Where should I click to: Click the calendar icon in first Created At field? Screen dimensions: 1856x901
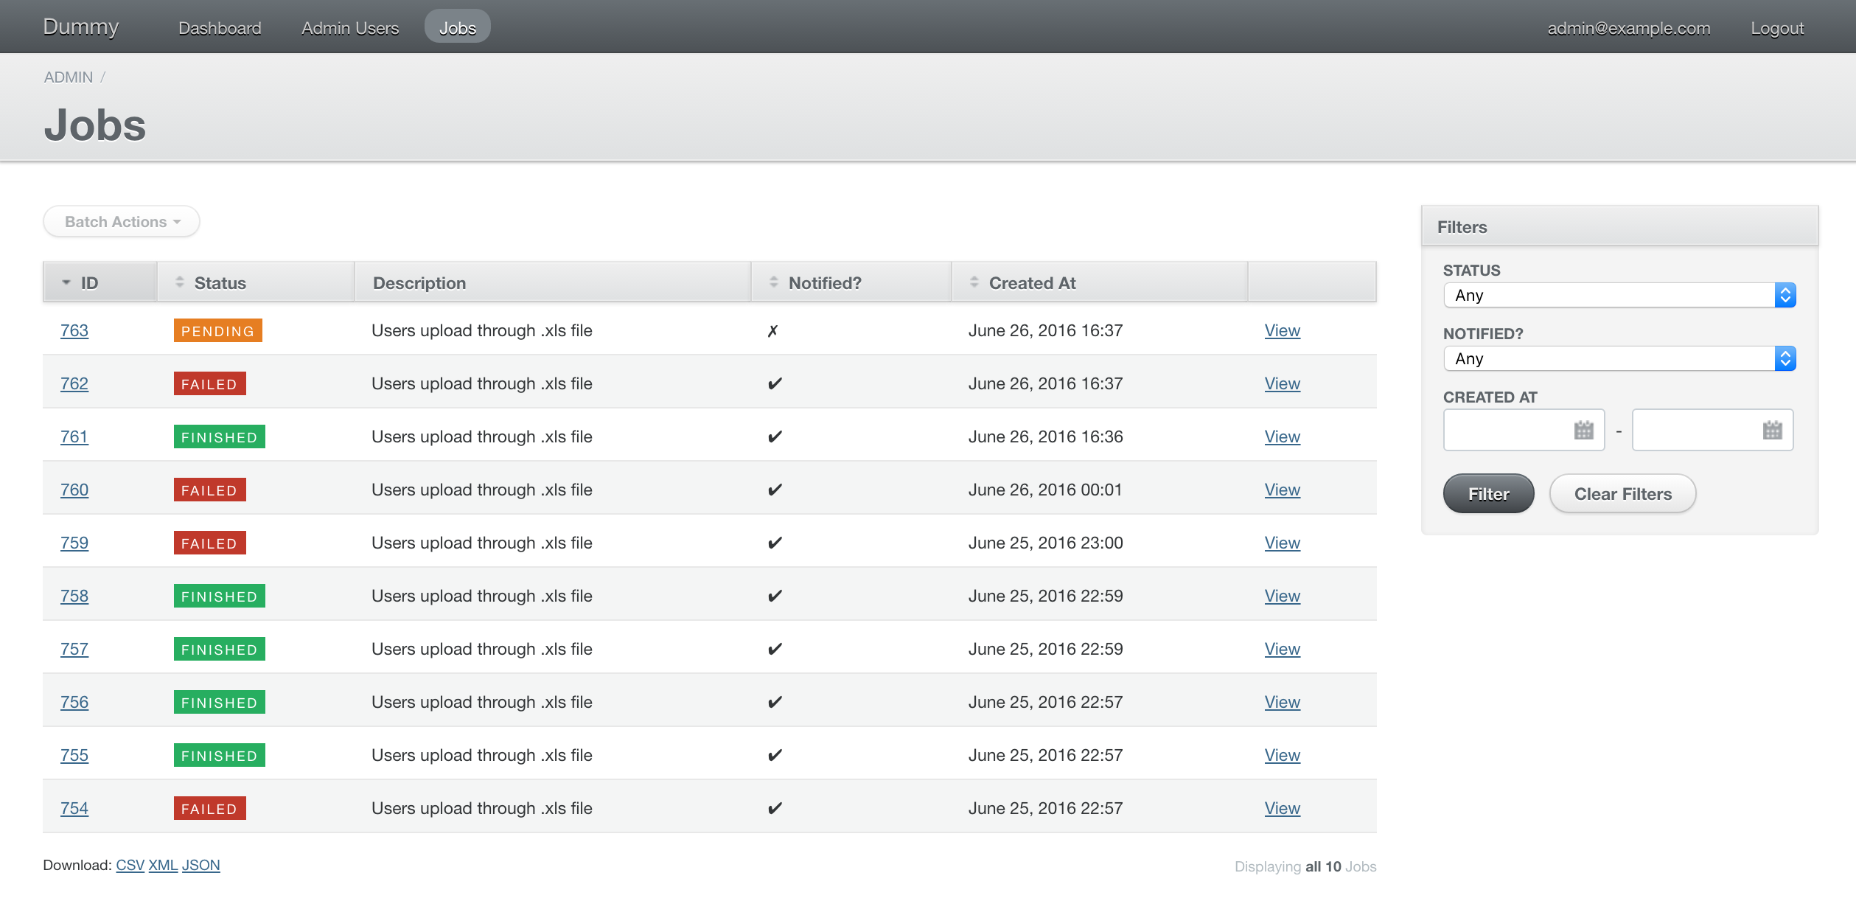coord(1583,430)
